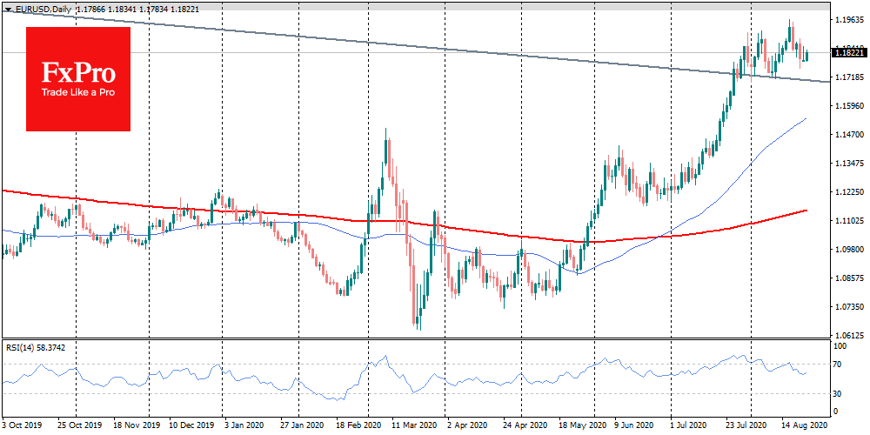Click the 1.17185 price axis label
Screen dimensions: 870x435
[847, 78]
